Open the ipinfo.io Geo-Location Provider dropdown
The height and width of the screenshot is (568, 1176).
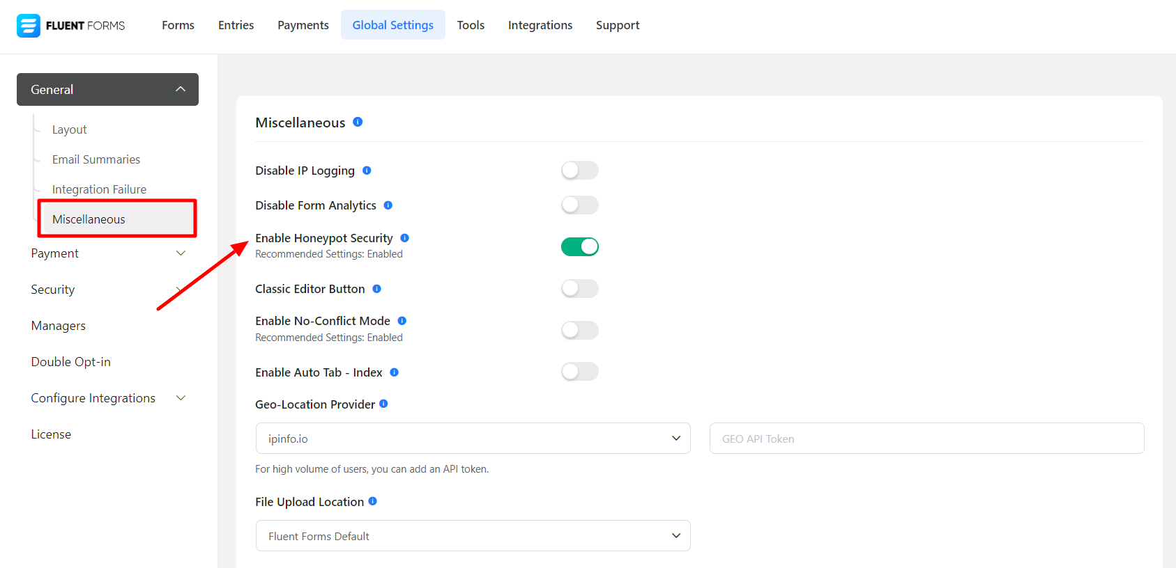coord(473,439)
